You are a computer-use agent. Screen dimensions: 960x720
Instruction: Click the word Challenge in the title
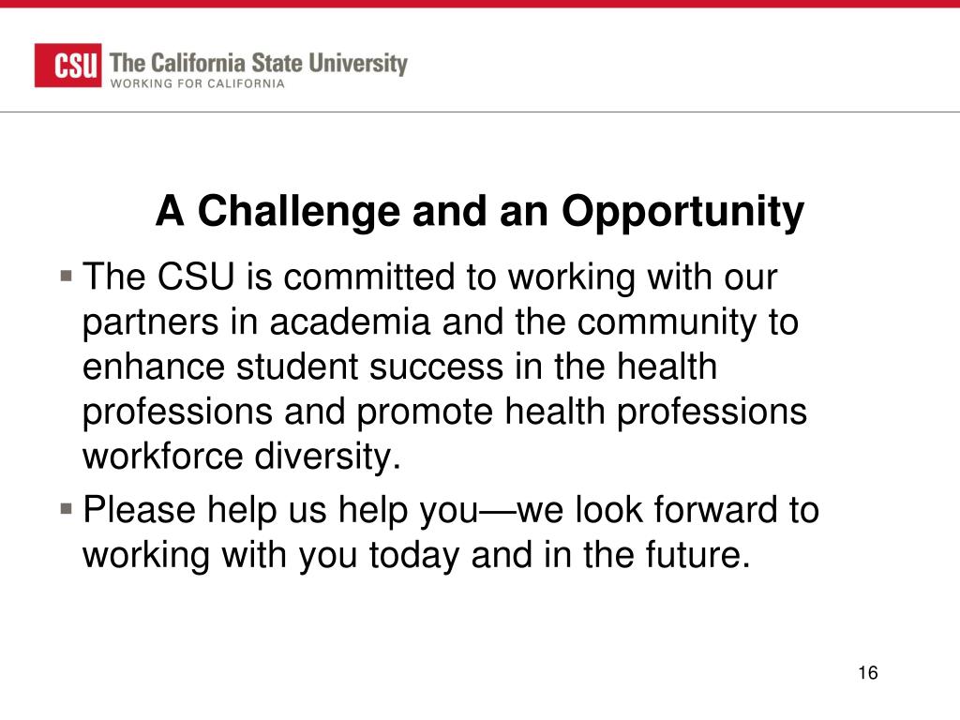[x=298, y=212]
